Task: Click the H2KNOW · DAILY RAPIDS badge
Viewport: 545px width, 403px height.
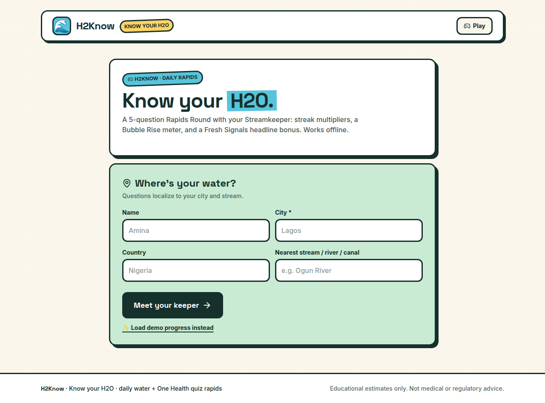Action: [163, 78]
